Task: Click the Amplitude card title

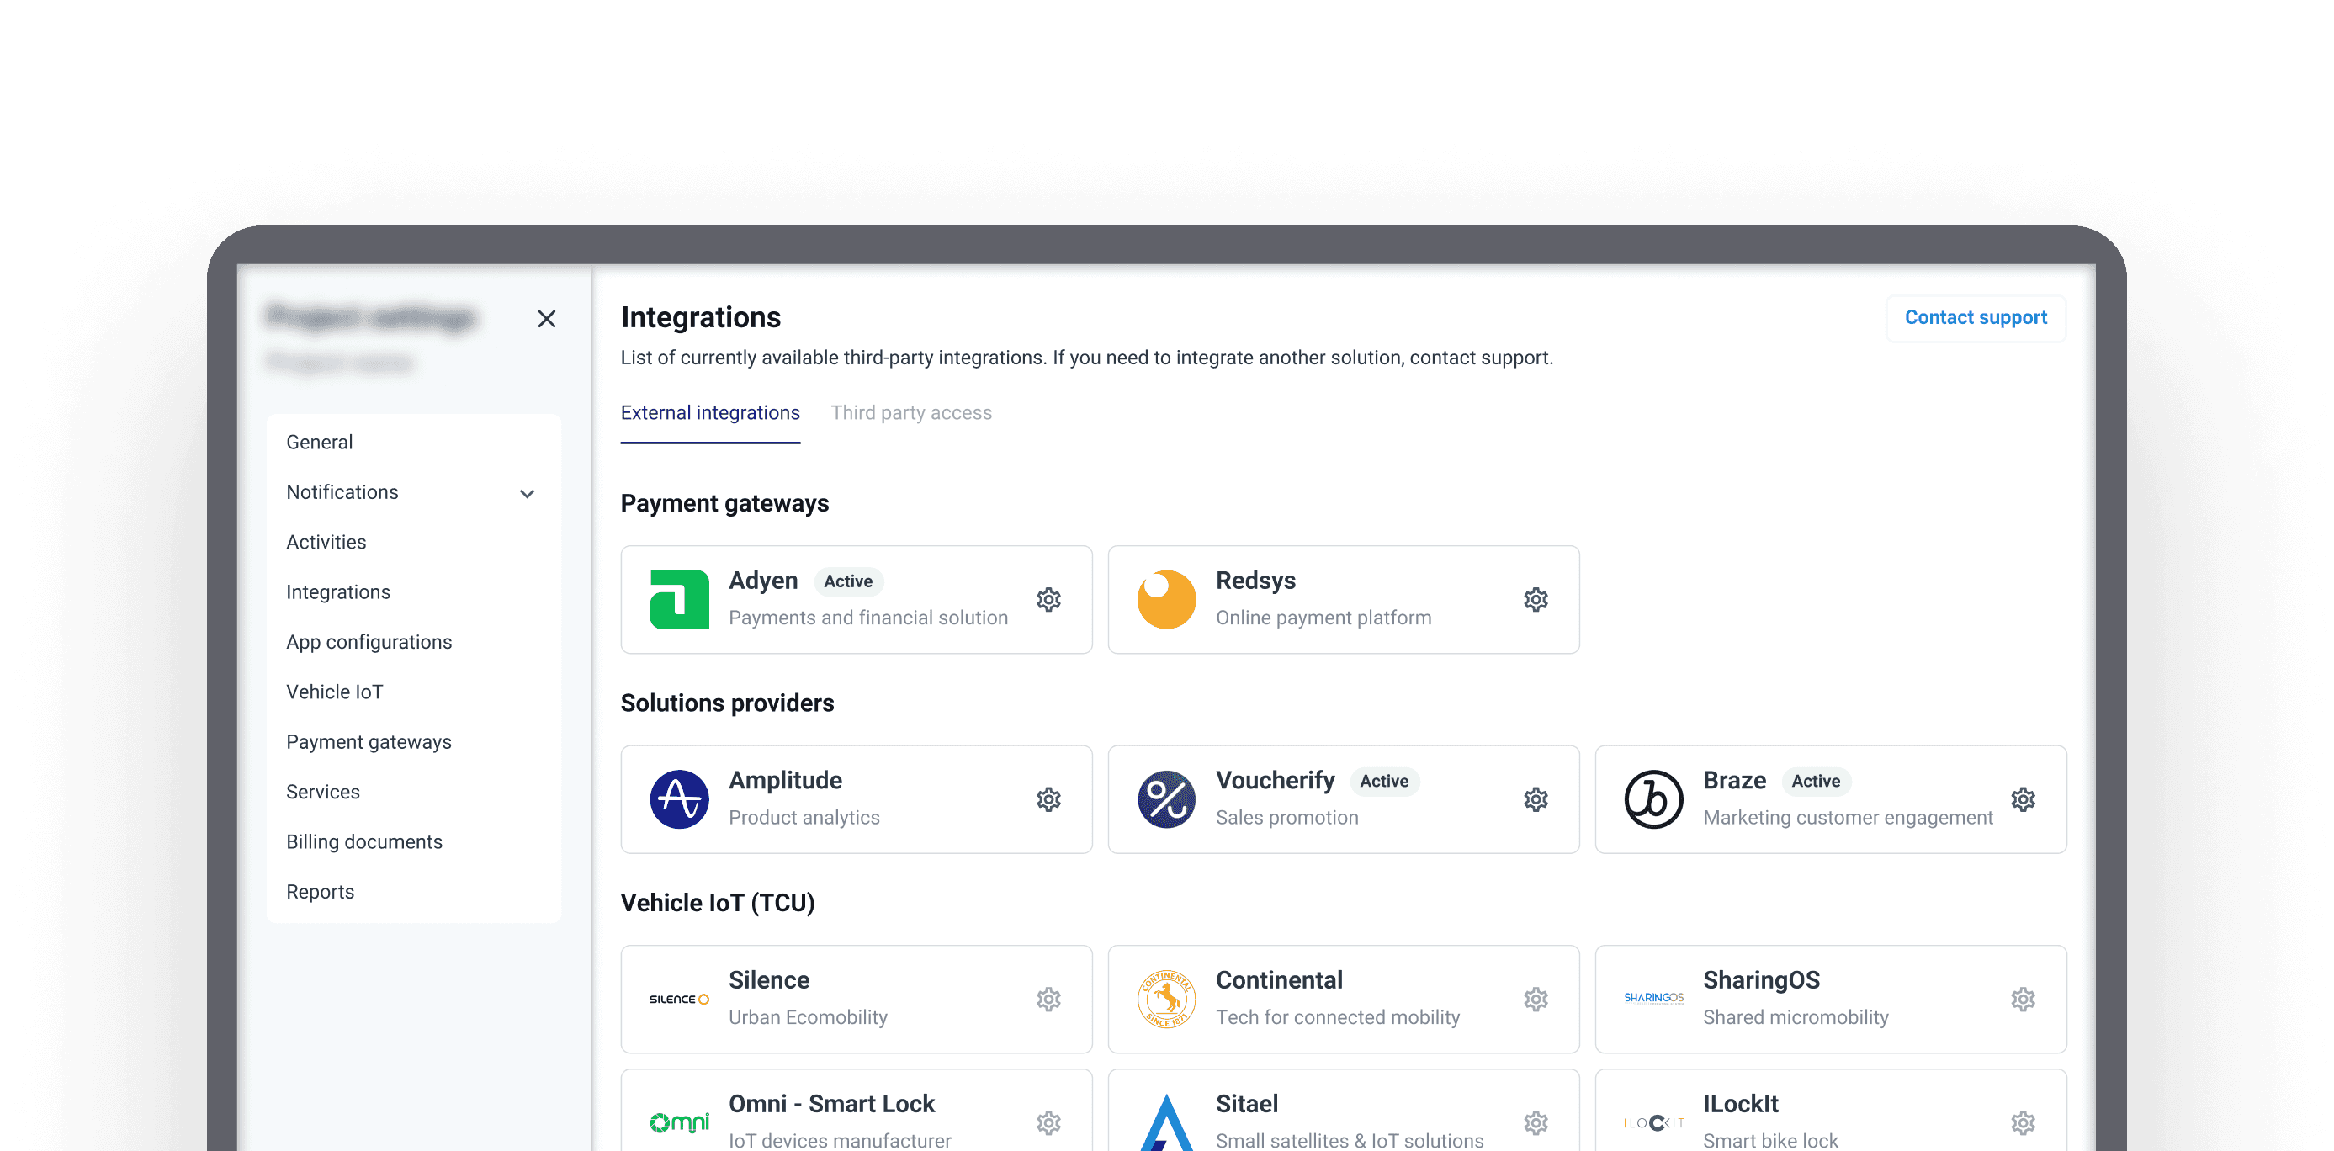Action: coord(786,780)
